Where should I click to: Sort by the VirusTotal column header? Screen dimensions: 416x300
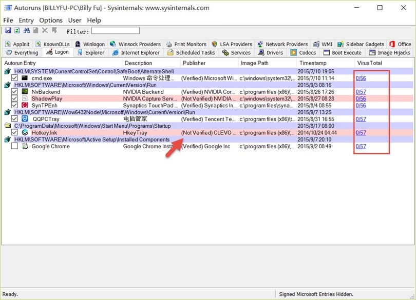pyautogui.click(x=384, y=63)
